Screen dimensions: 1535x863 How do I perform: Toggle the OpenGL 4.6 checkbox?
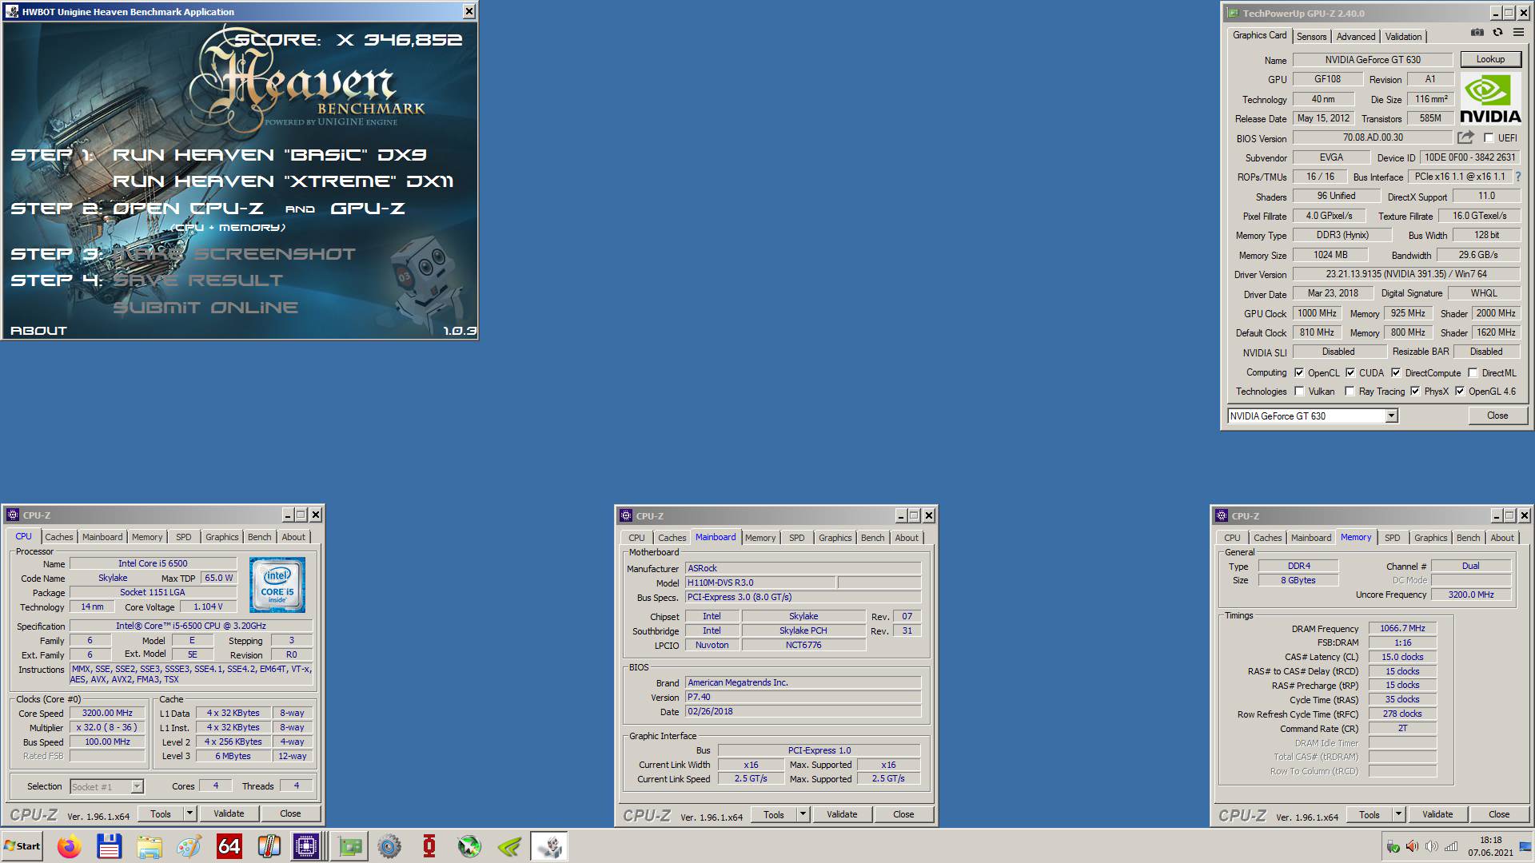click(1460, 392)
